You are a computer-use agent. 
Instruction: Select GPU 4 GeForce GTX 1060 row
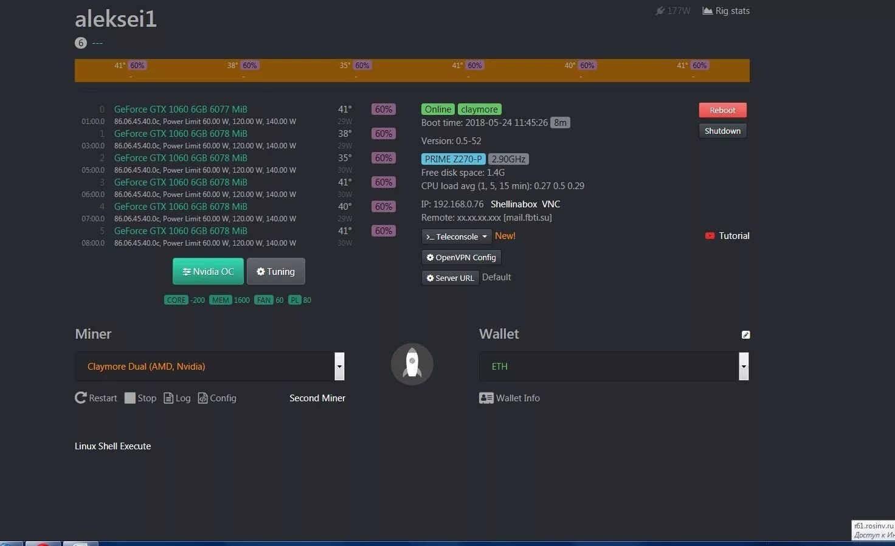coord(181,207)
